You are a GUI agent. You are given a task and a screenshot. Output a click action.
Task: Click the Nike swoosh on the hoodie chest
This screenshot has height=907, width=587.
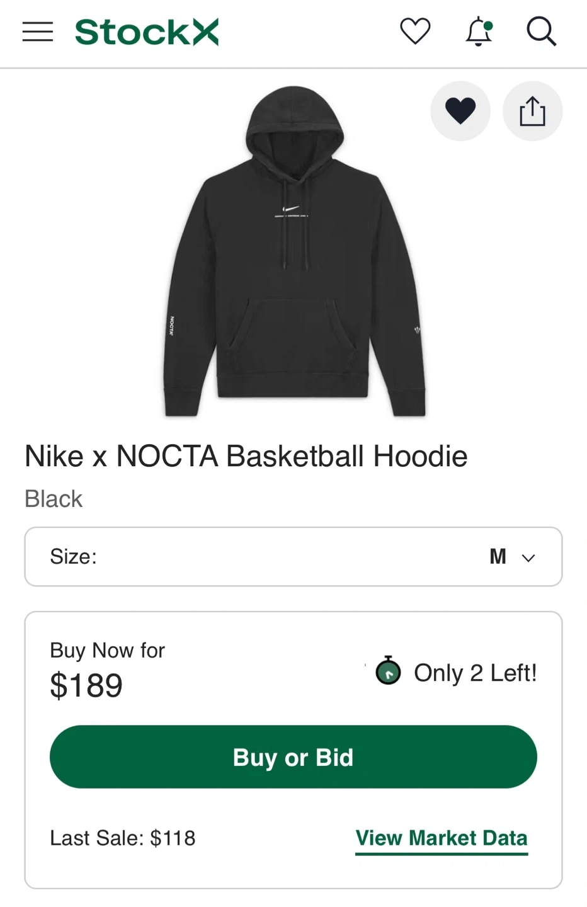pyautogui.click(x=291, y=209)
